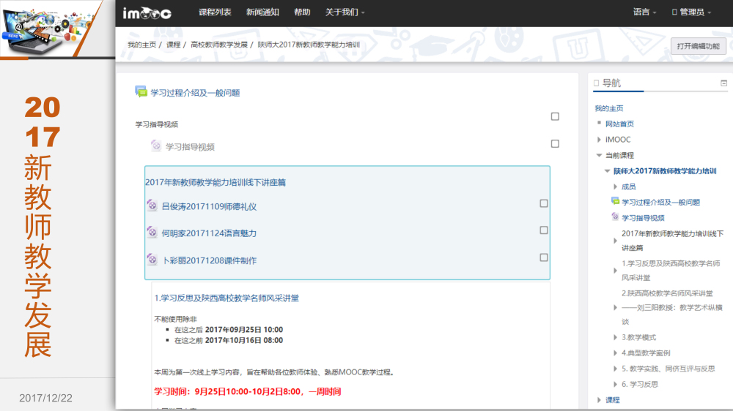Screen dimensions: 733x411
Task: Toggle completion checkbox for 何明家20171124语言魅力
Action: (544, 230)
